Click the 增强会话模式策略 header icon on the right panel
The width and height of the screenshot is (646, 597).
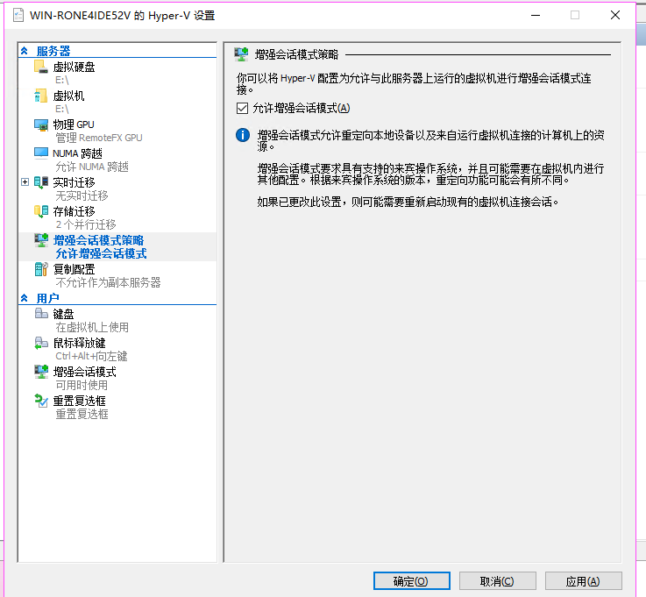pyautogui.click(x=241, y=54)
